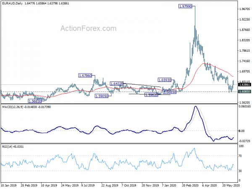Click the 20 Feb 2020 date marker
Screen dimensions: 252x189
coord(190,185)
